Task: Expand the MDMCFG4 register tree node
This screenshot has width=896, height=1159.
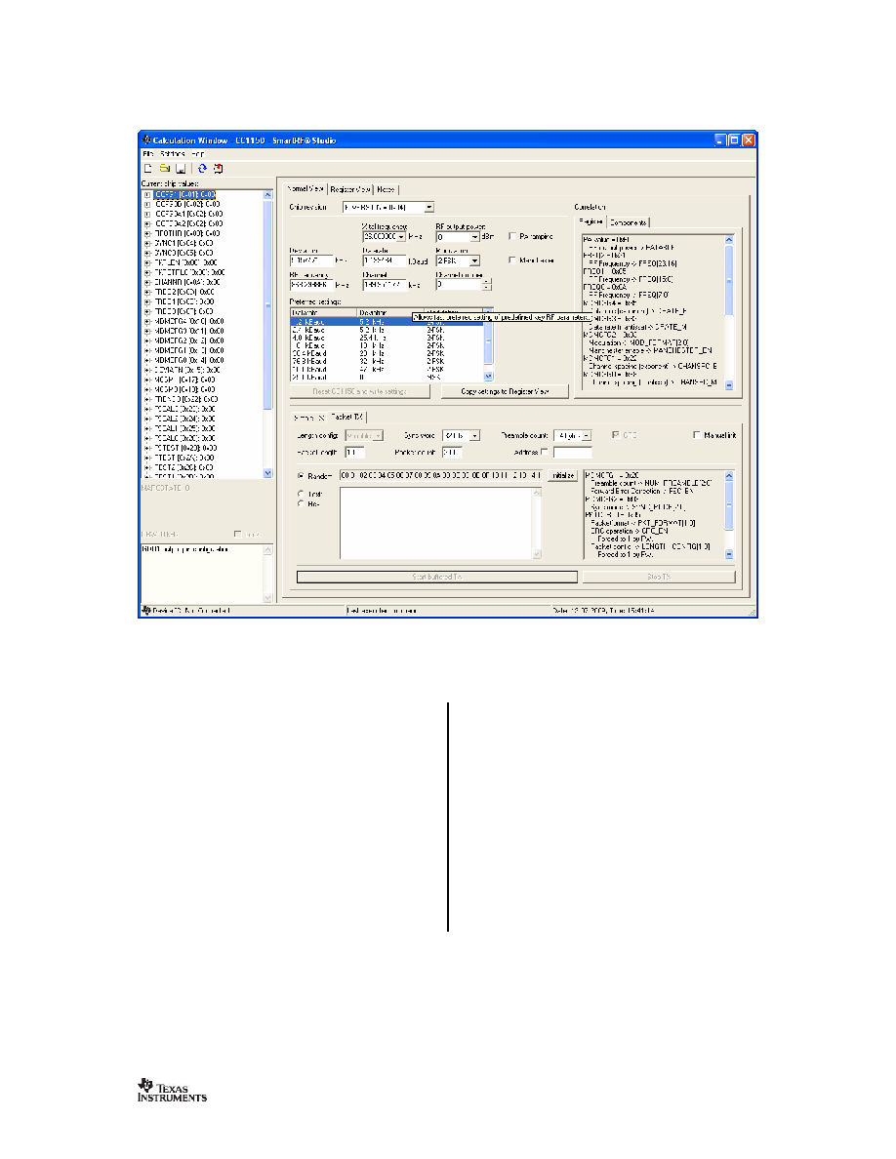Action: coord(147,322)
